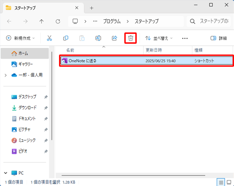Add a new tab with plus button
The width and height of the screenshot is (234, 186).
pyautogui.click(x=92, y=8)
